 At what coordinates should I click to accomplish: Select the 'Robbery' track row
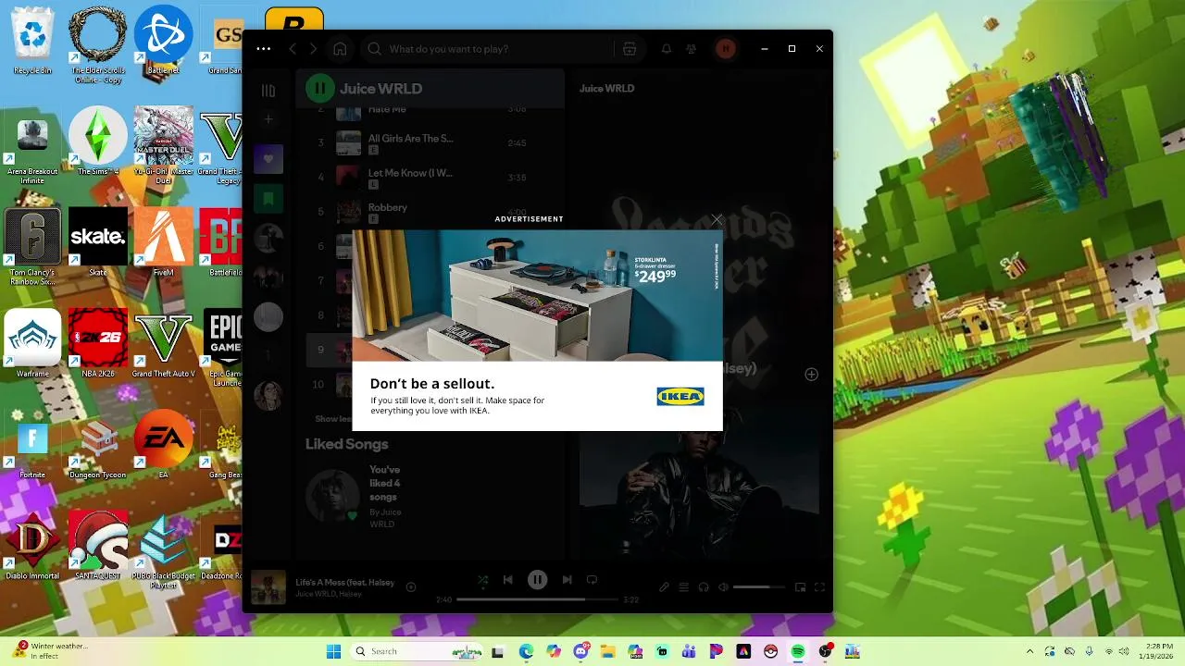pyautogui.click(x=430, y=212)
